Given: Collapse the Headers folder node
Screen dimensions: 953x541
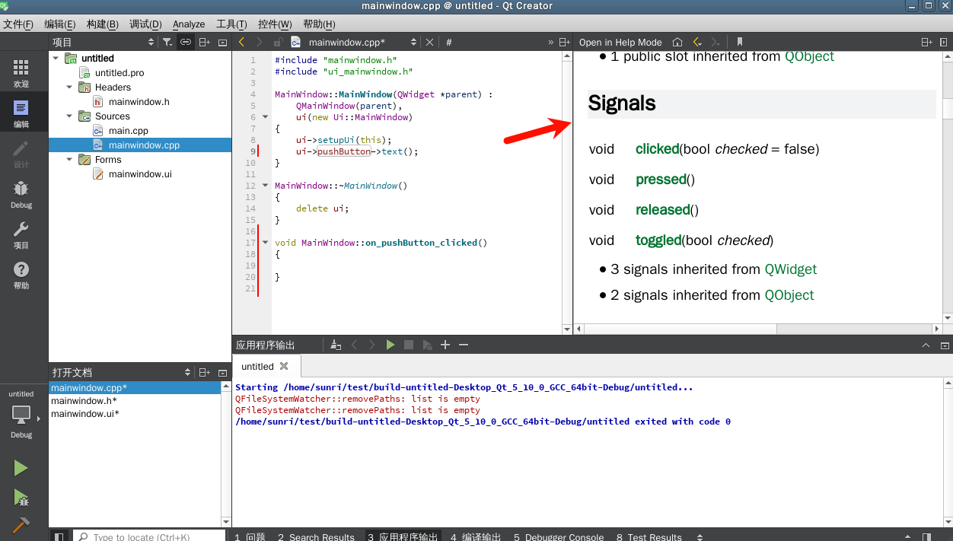Looking at the screenshot, I should pos(69,88).
